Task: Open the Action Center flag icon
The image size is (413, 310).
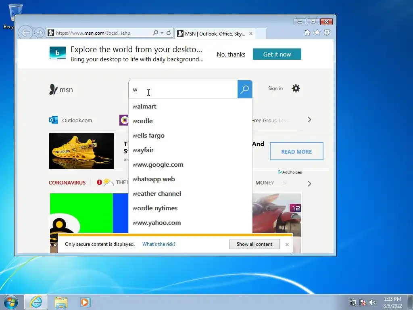Action: 363,302
